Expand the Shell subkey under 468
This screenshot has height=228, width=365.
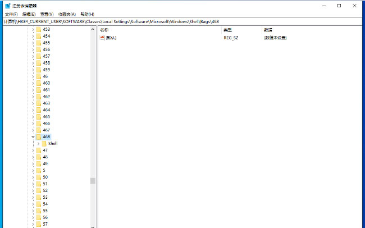pos(38,143)
